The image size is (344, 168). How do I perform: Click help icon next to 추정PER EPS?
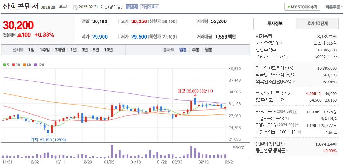(286, 118)
